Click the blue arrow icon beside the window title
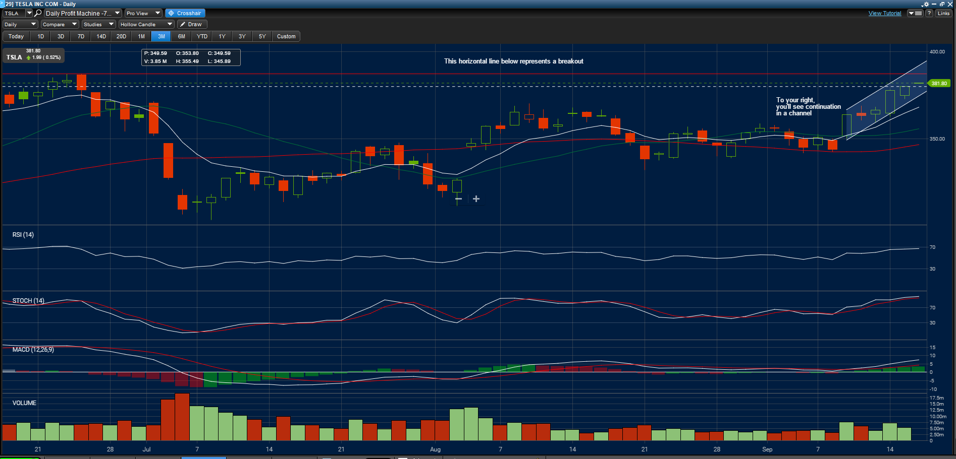This screenshot has width=956, height=459. tap(2, 4)
